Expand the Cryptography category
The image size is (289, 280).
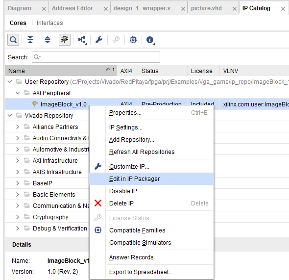(18, 217)
